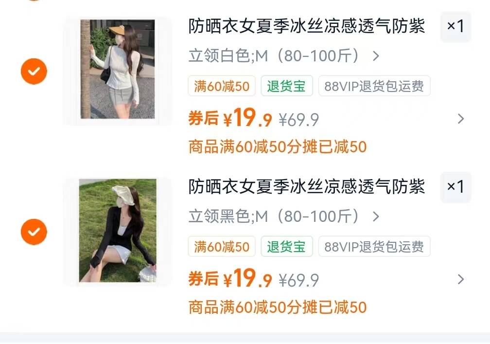Open the white jacket product title
490x344 pixels.
pos(307,26)
